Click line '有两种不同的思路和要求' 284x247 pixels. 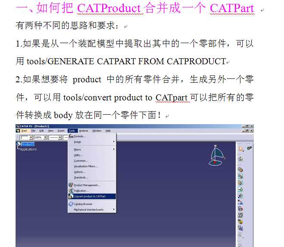pyautogui.click(x=66, y=25)
